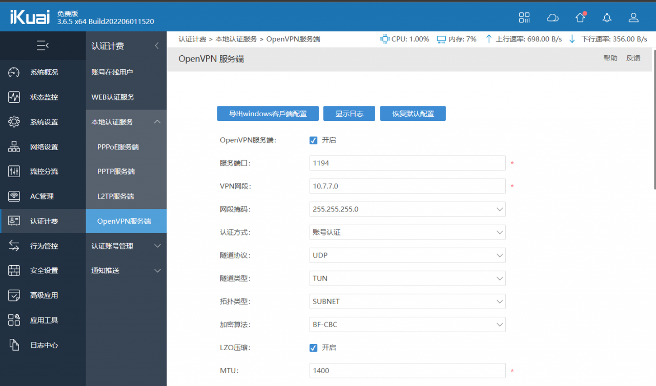Screen dimensions: 656x386
Task: Click the page vertical scrollbar
Action: (654, 119)
